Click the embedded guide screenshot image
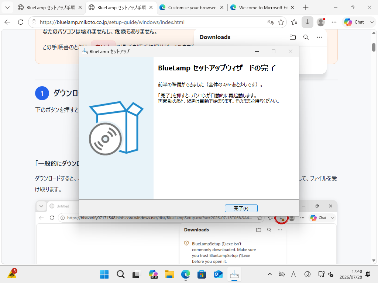Viewport: 378px width, 283px height. tap(186, 232)
